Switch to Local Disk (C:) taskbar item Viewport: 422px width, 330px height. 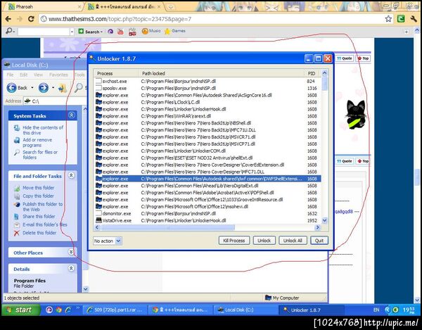coord(245,310)
